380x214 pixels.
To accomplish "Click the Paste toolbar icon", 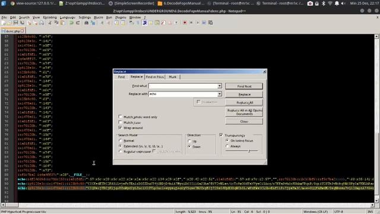I will [63, 23].
